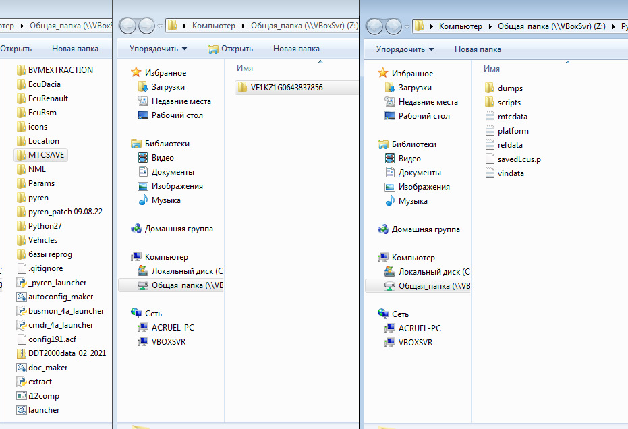
Task: Select the Params folder
Action: pyautogui.click(x=36, y=183)
